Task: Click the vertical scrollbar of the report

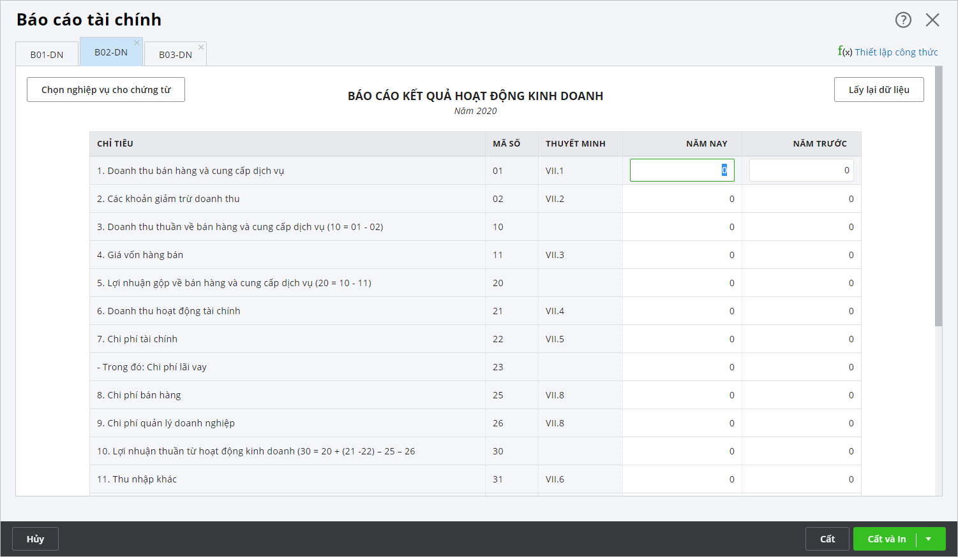Action: click(x=938, y=196)
